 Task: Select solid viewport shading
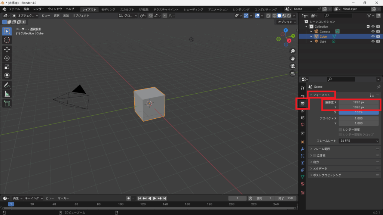click(279, 16)
